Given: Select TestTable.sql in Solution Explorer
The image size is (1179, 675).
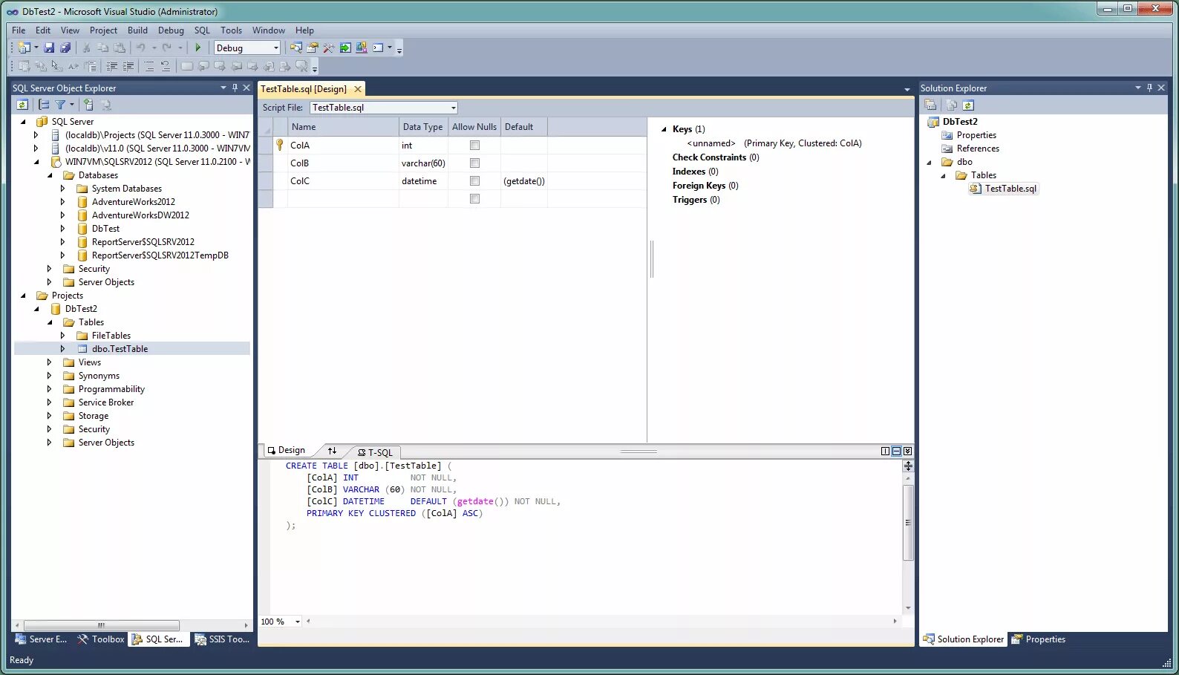Looking at the screenshot, I should coord(1010,189).
